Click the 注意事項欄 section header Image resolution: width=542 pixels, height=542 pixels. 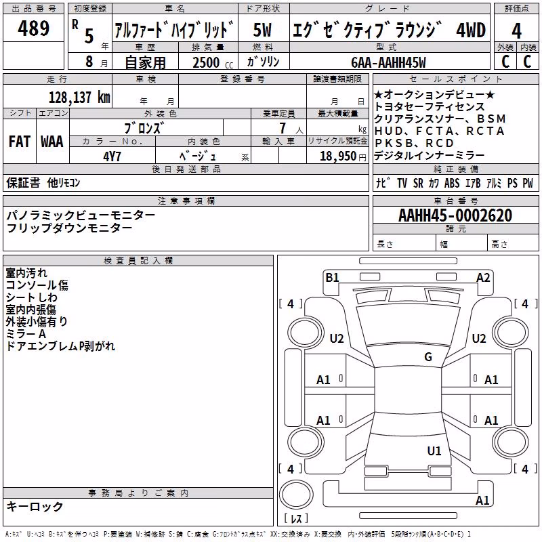click(186, 201)
